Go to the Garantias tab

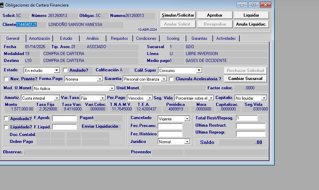199,38
